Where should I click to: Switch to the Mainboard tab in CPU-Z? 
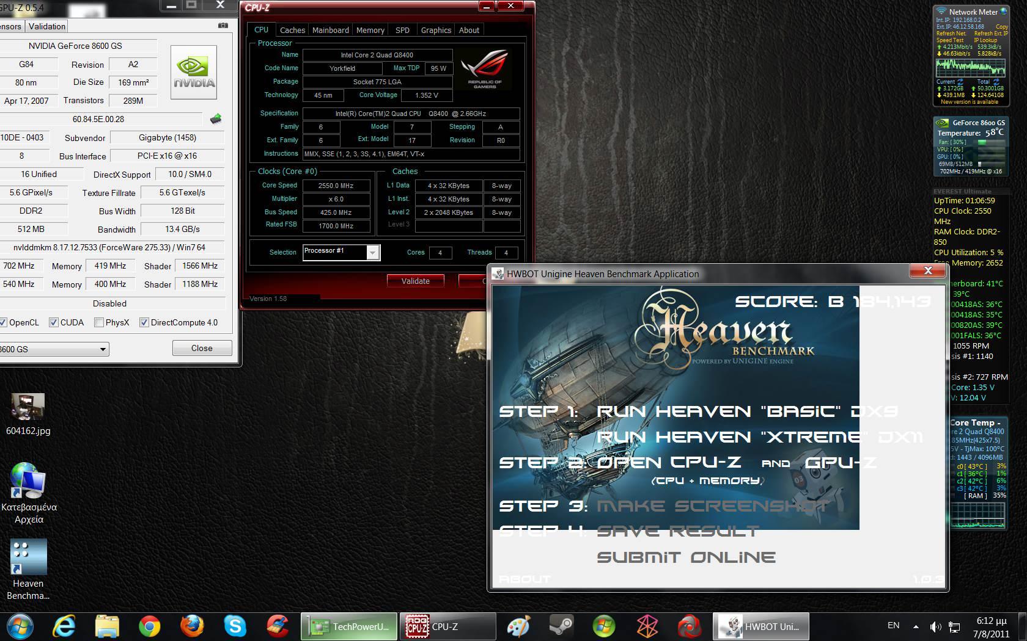pyautogui.click(x=331, y=30)
